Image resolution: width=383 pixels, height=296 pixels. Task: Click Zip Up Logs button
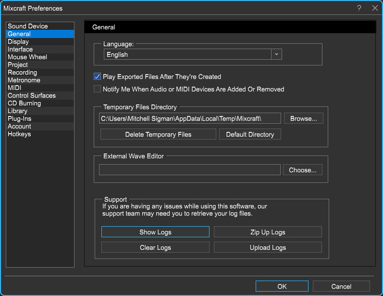coord(268,232)
